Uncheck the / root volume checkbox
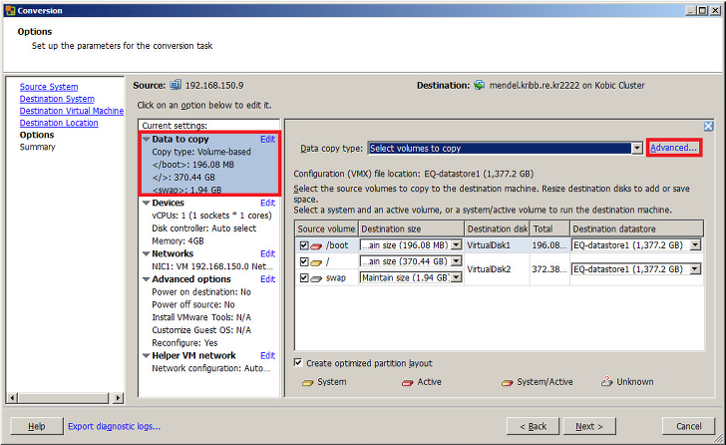This screenshot has height=445, width=726. click(304, 261)
